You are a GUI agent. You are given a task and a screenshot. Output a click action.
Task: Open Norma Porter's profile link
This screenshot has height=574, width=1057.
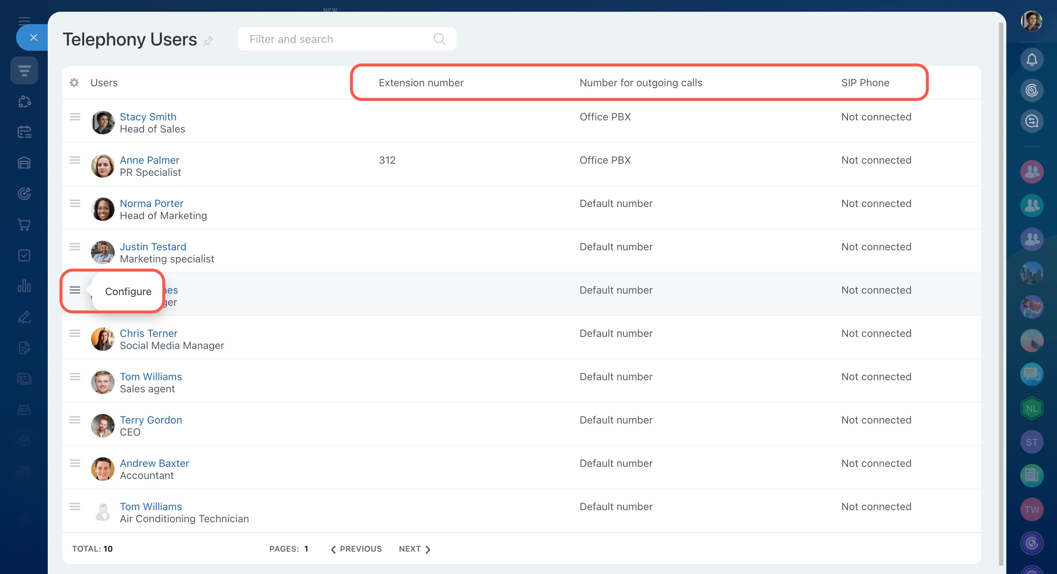(151, 203)
